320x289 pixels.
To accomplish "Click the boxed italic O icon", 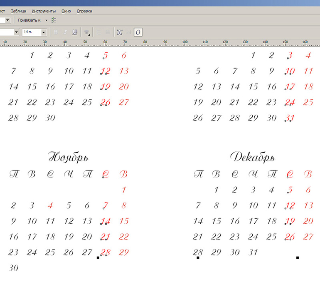I will (138, 32).
